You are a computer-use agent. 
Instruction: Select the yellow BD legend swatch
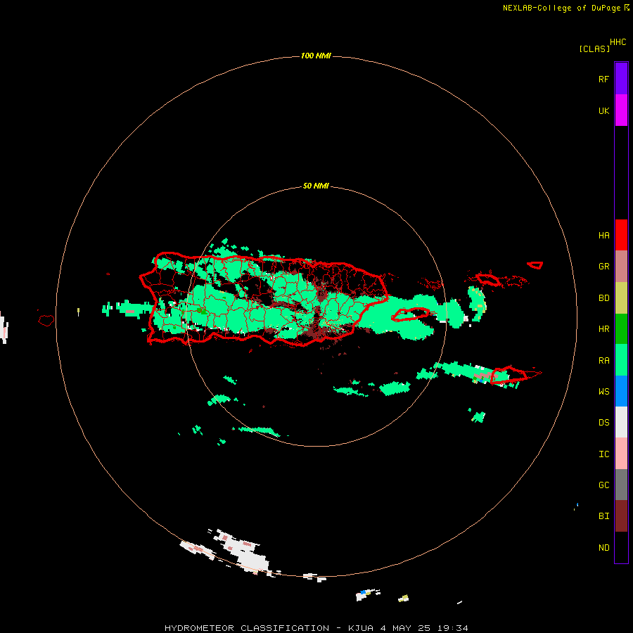pos(621,298)
